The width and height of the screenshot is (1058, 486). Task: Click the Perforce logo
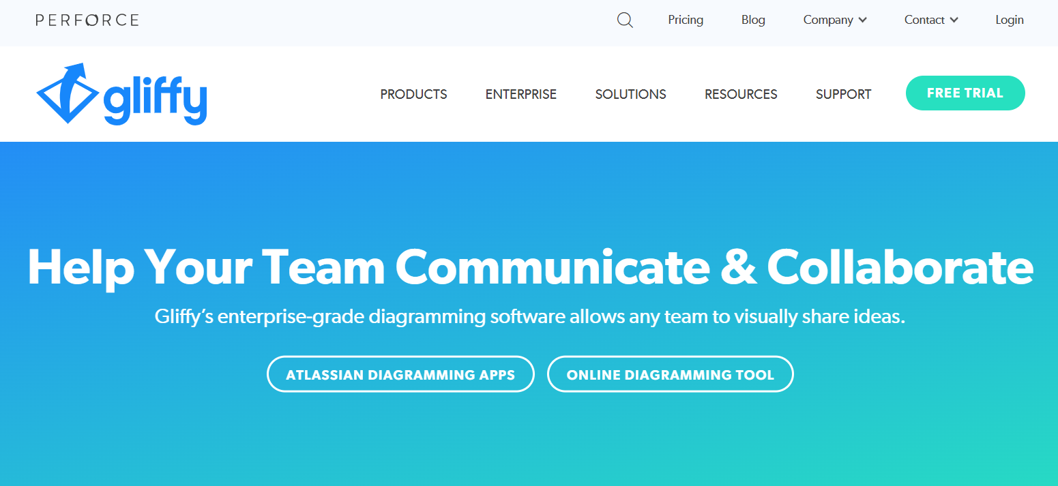[x=87, y=20]
